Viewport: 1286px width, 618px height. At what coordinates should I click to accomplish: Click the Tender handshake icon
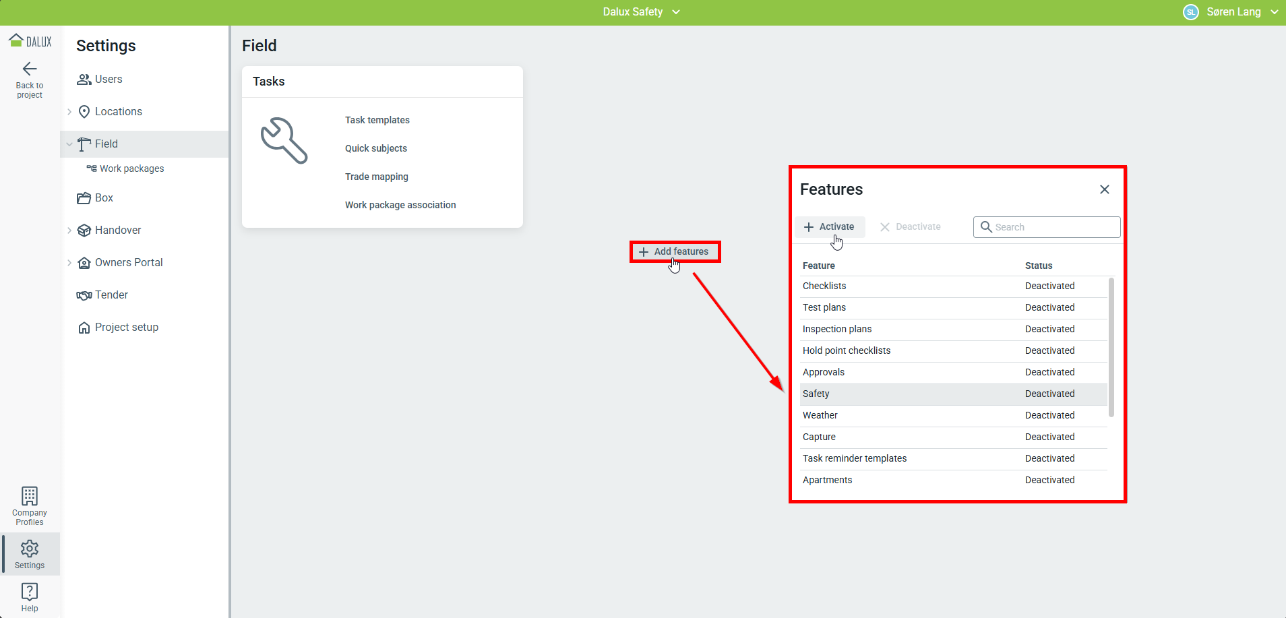pyautogui.click(x=84, y=295)
